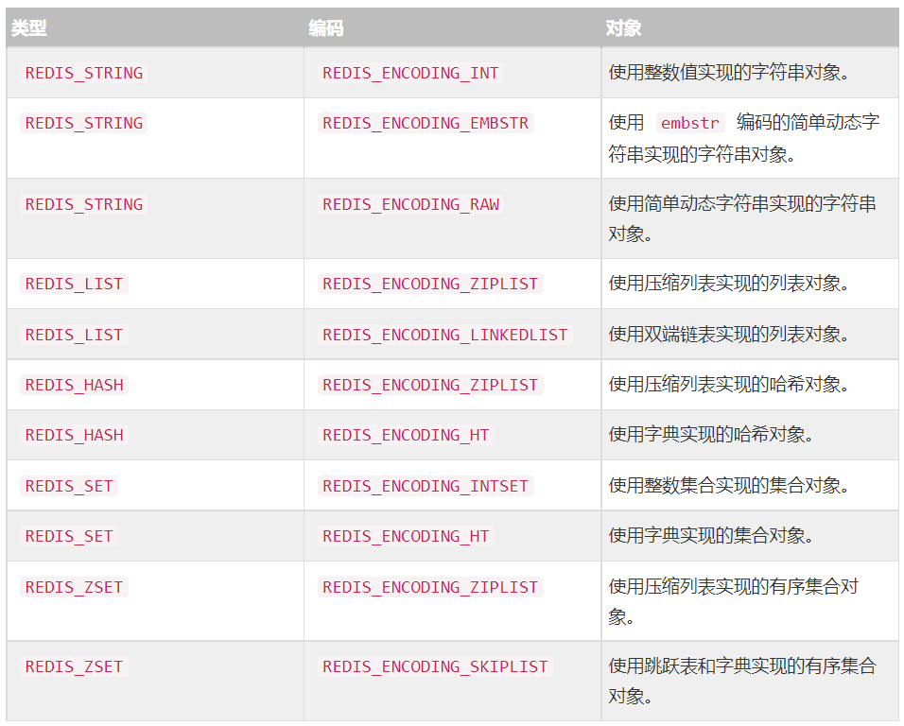Select REDIS_ENCODING_LINKEDLIST code label

pos(445,335)
